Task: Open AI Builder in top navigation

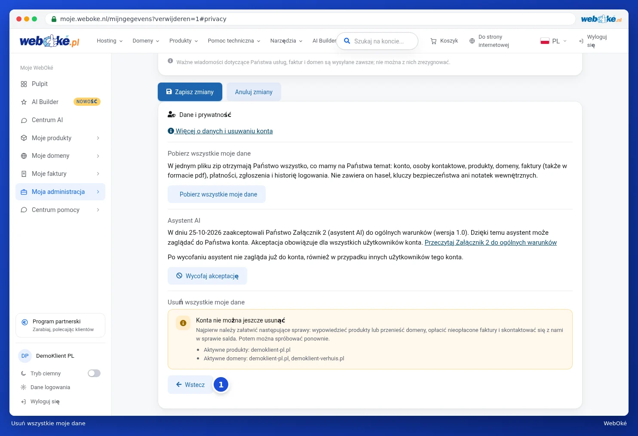Action: click(324, 41)
